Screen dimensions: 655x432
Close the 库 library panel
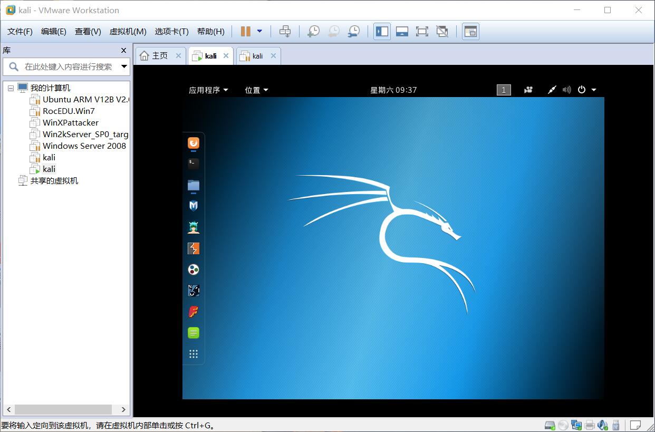click(x=123, y=51)
